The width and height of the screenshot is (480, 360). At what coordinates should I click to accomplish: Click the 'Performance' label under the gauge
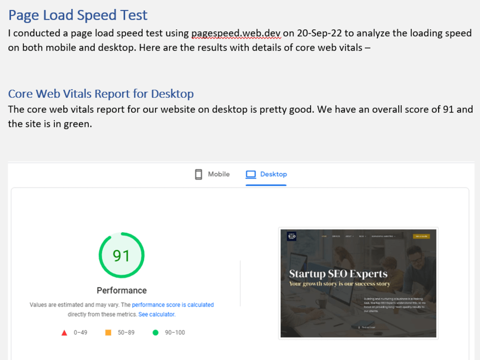coord(121,290)
